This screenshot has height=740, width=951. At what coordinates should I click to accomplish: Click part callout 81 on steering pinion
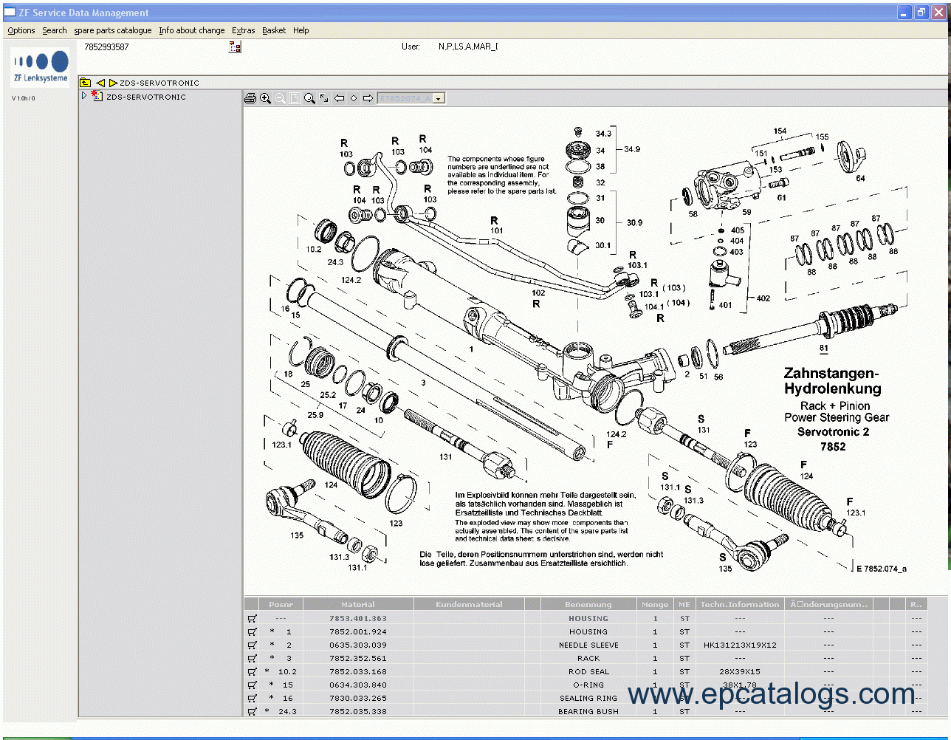[x=823, y=348]
